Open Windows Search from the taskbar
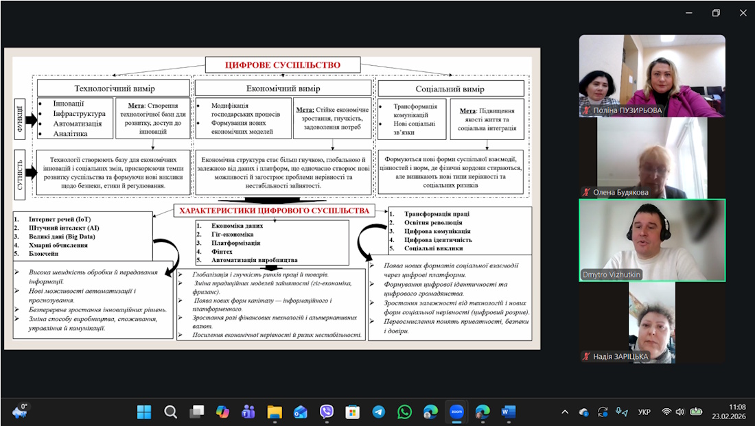This screenshot has height=426, width=755. 170,412
